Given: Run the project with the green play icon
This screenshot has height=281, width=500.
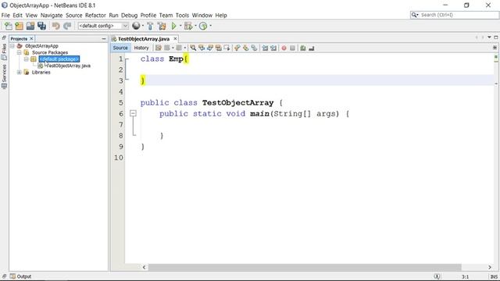Looking at the screenshot, I should tap(173, 26).
